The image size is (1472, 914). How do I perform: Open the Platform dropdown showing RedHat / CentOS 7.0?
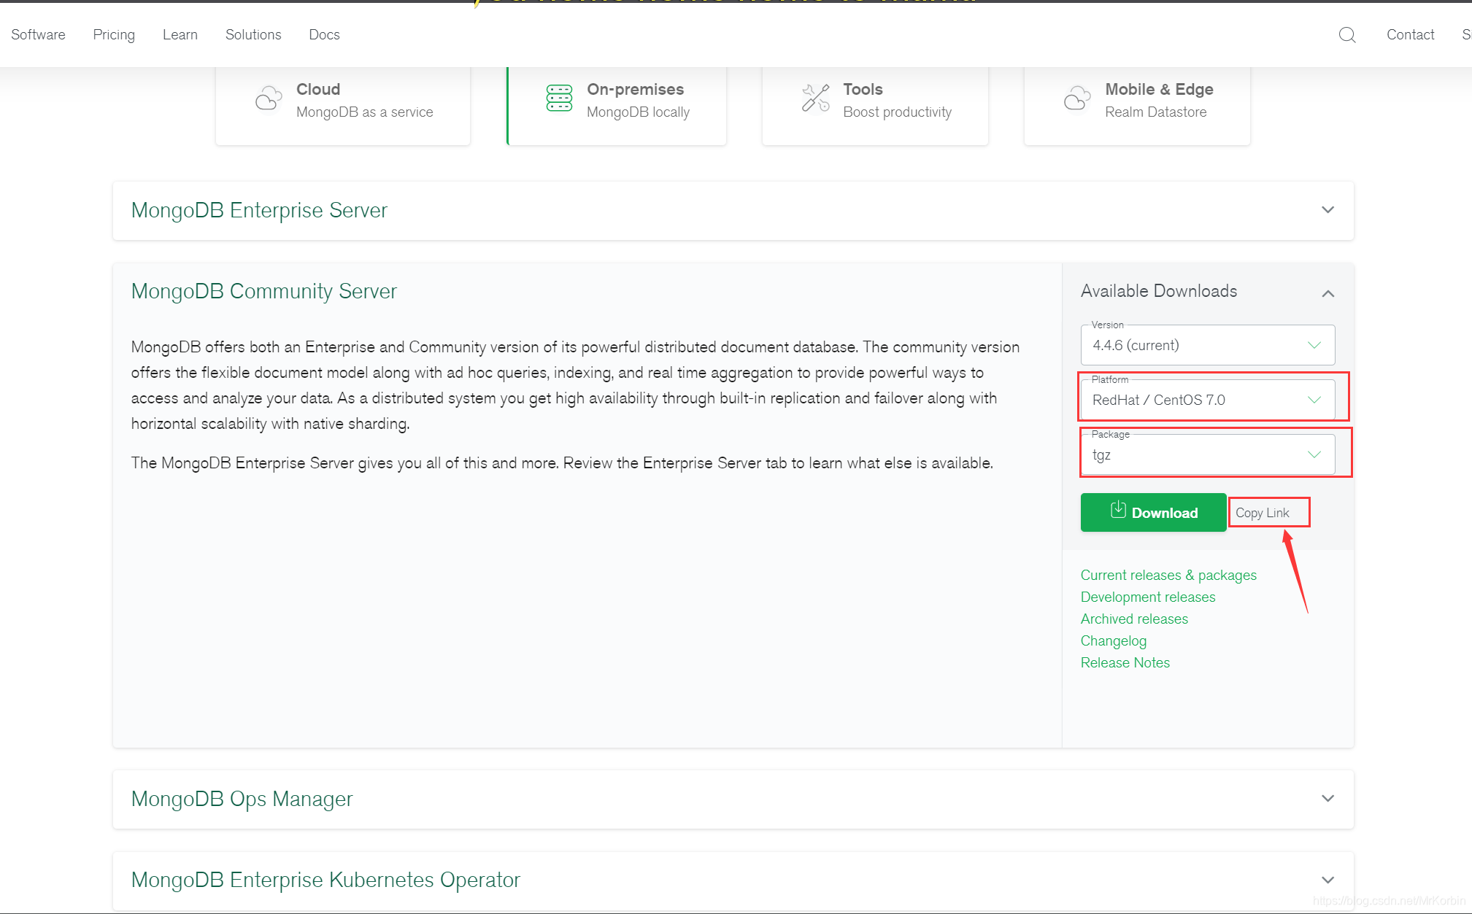(x=1208, y=400)
